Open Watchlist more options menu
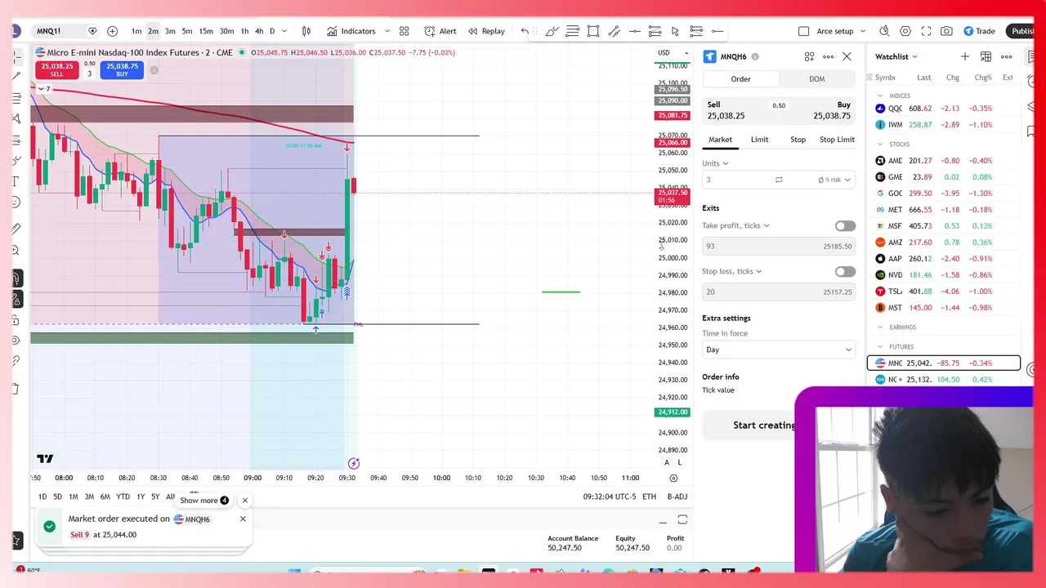Viewport: 1046px width, 588px height. point(1007,56)
